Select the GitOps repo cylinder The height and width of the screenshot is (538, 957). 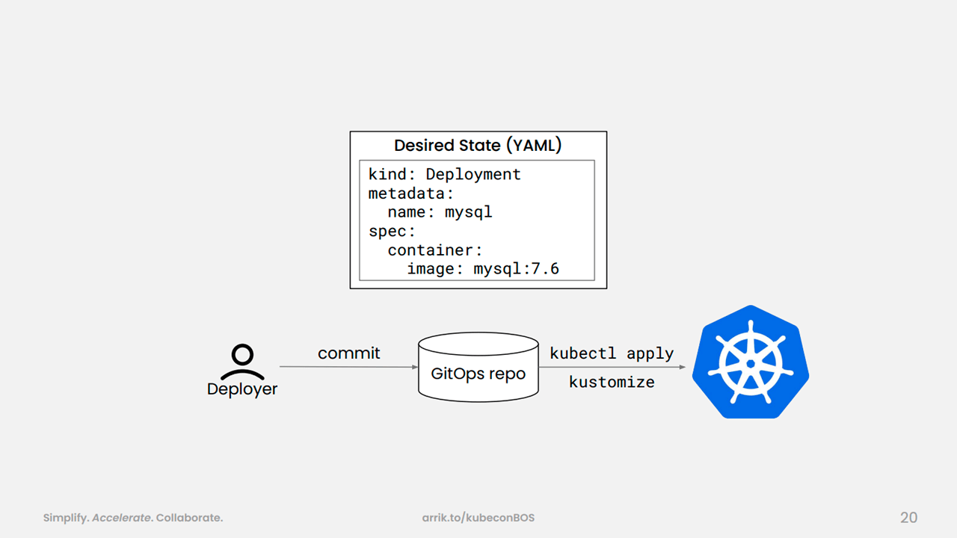pyautogui.click(x=478, y=367)
